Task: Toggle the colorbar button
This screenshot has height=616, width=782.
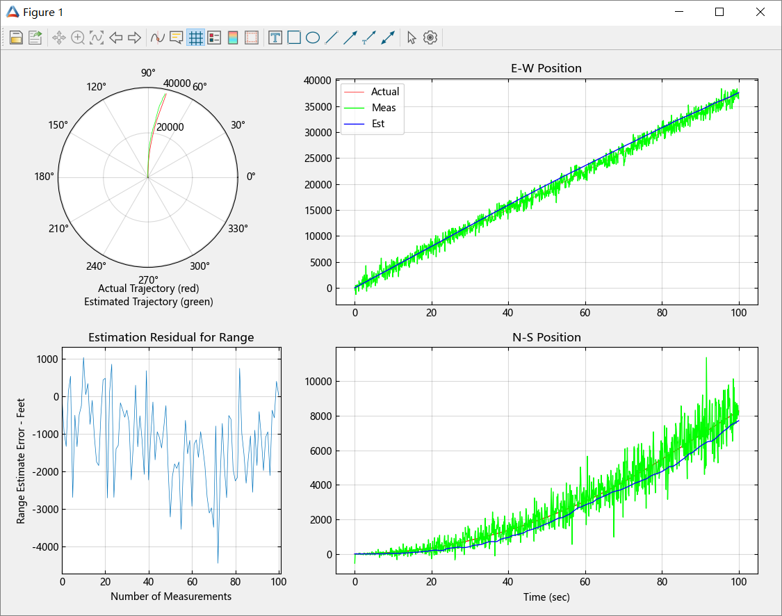Action: [x=233, y=38]
